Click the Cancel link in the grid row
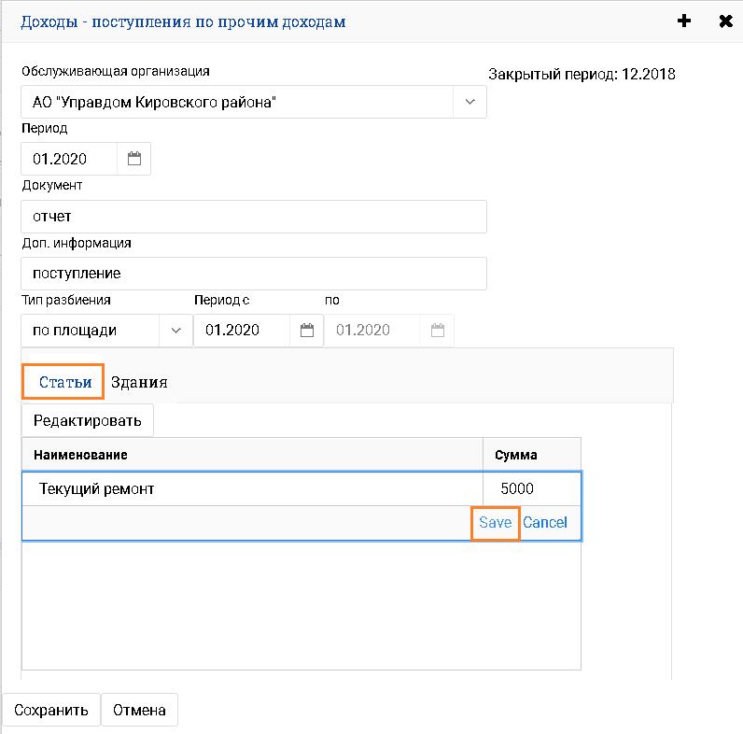The height and width of the screenshot is (734, 743). [x=545, y=522]
